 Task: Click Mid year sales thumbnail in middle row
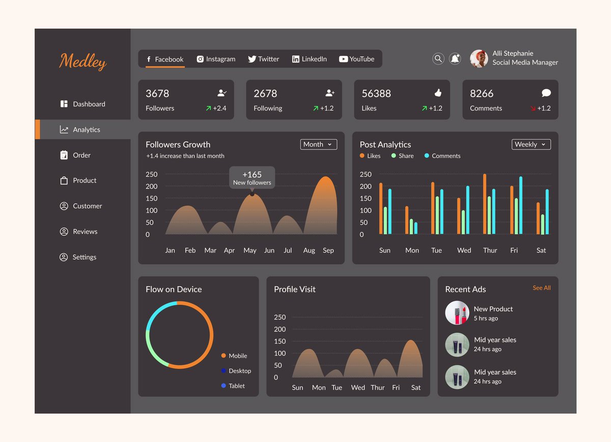(x=457, y=345)
